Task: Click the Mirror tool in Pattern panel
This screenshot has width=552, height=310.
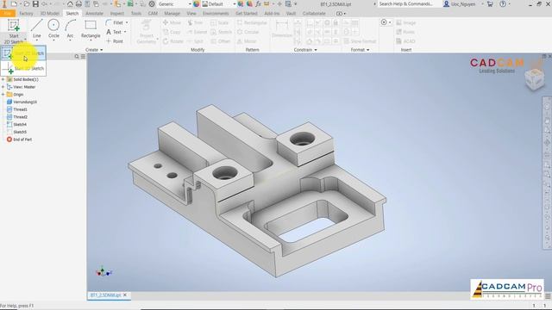Action: 247,41
